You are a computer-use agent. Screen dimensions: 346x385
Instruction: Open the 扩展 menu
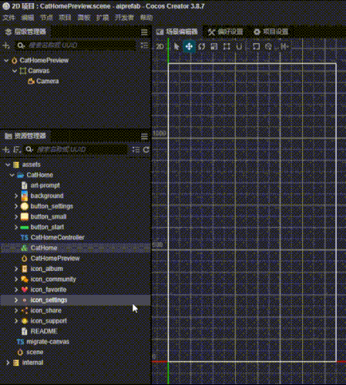[x=102, y=18]
